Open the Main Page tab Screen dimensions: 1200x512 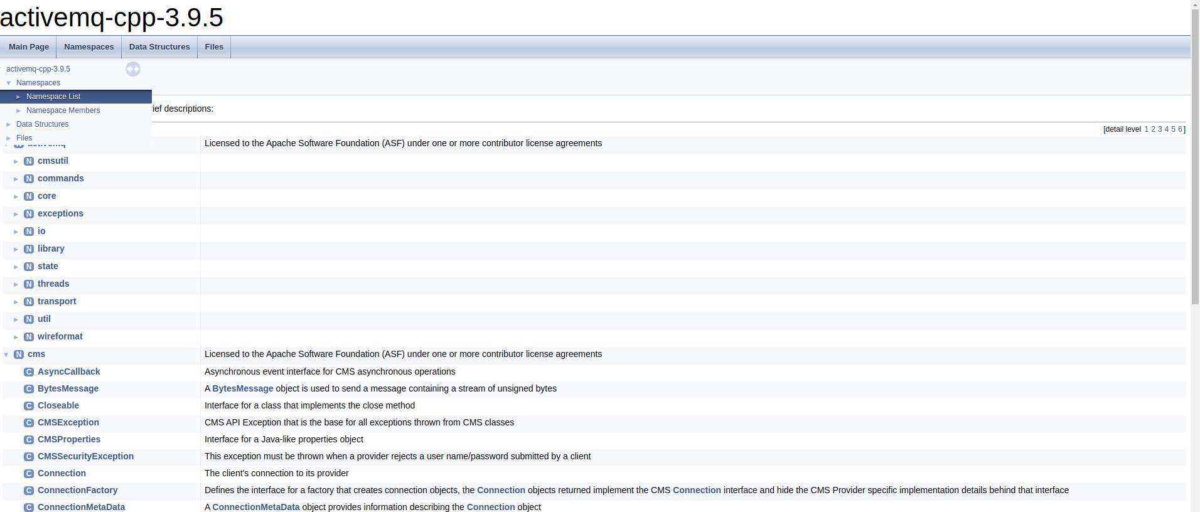pos(29,47)
